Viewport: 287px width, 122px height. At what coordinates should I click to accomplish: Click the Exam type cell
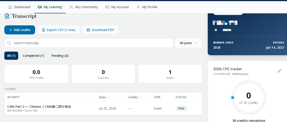[158, 109]
